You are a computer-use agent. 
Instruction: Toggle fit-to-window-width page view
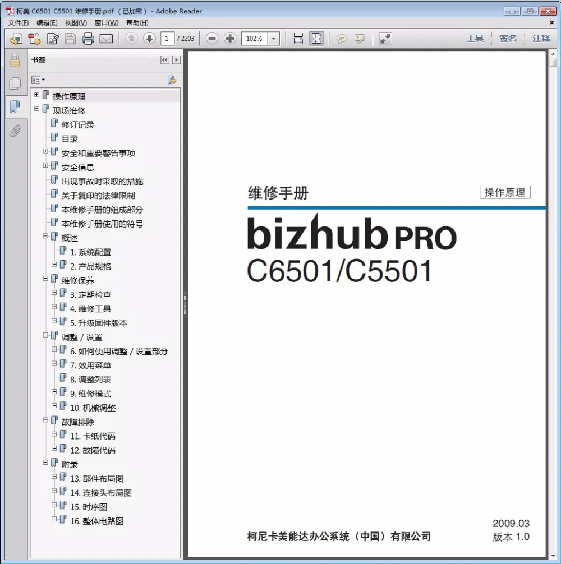298,38
